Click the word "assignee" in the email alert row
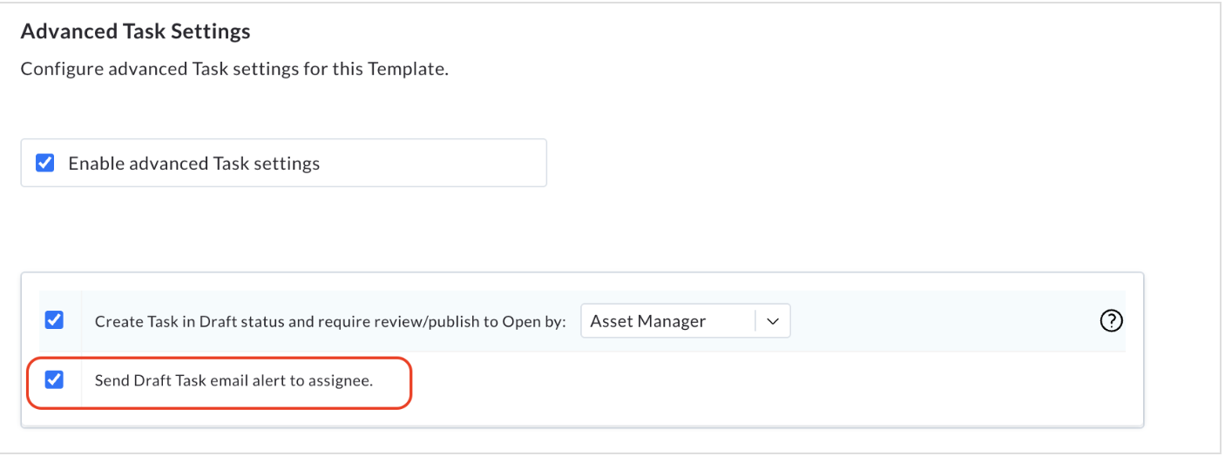The width and height of the screenshot is (1225, 456). point(340,380)
